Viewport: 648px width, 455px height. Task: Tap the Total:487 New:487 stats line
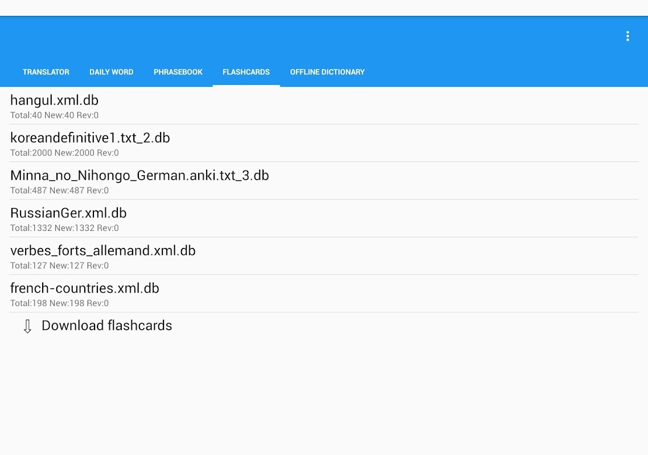60,191
